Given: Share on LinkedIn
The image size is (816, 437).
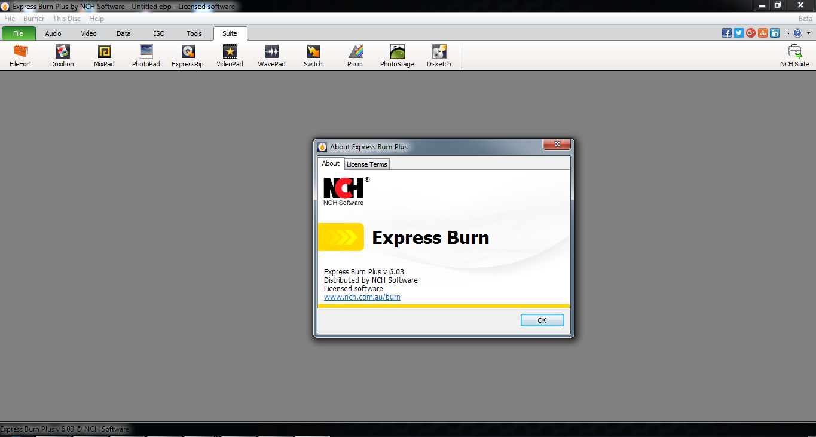Looking at the screenshot, I should 775,33.
